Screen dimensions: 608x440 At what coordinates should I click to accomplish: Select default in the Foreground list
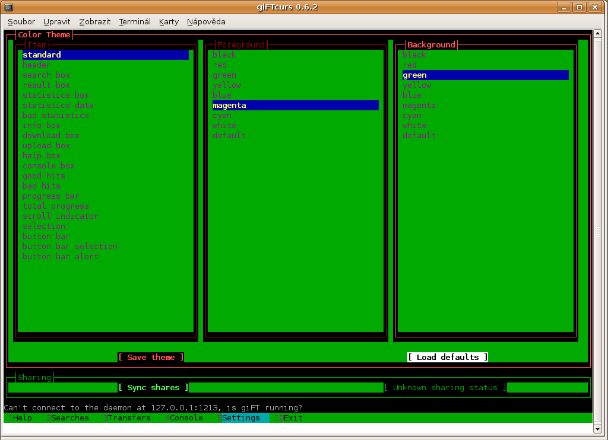[x=229, y=135]
